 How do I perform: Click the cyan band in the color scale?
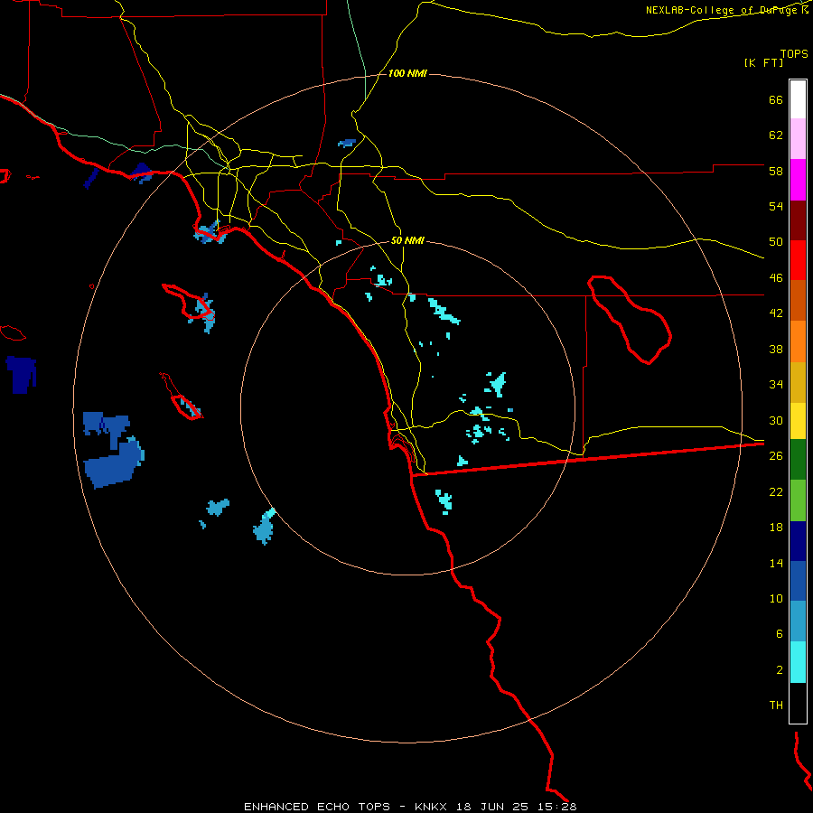pos(798,662)
